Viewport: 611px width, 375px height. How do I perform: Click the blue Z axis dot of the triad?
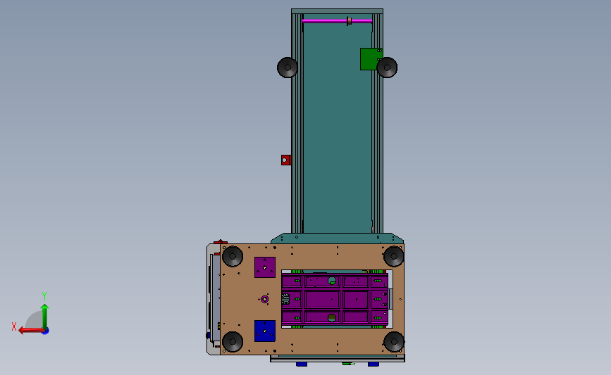pos(46,331)
